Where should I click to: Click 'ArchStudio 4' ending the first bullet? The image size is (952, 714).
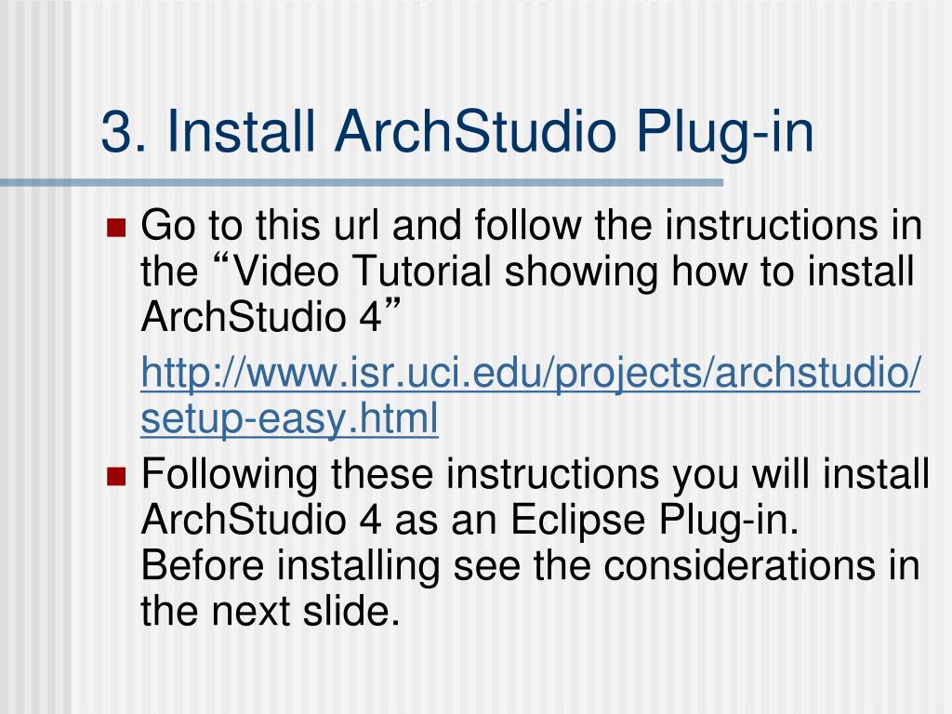coord(261,316)
